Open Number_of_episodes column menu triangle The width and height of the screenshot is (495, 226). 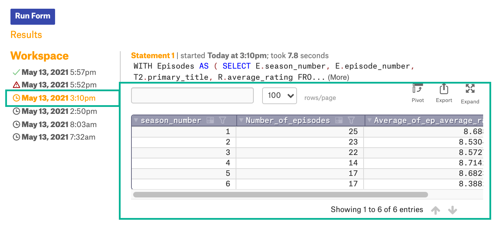[241, 120]
